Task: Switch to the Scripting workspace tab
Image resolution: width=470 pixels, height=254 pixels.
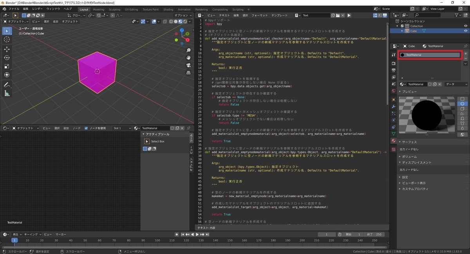Action: coord(238,9)
